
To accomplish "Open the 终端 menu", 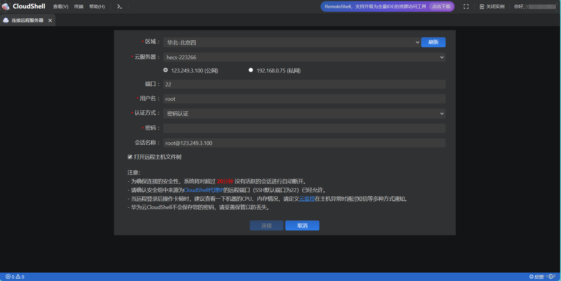I will pyautogui.click(x=79, y=7).
